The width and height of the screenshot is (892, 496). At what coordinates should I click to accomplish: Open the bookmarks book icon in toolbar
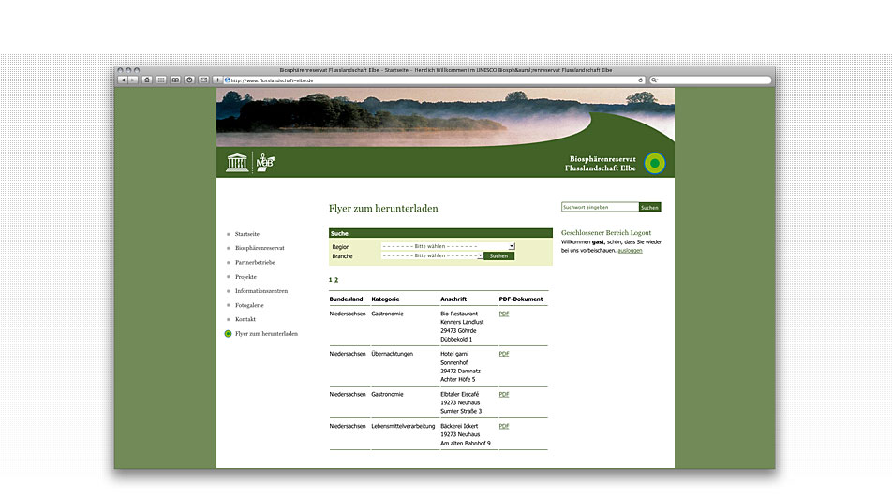click(175, 80)
